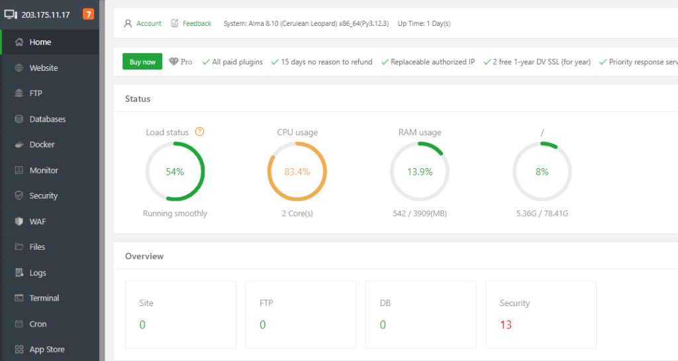The height and width of the screenshot is (361, 678).
Task: Click the Pro label text
Action: point(186,62)
